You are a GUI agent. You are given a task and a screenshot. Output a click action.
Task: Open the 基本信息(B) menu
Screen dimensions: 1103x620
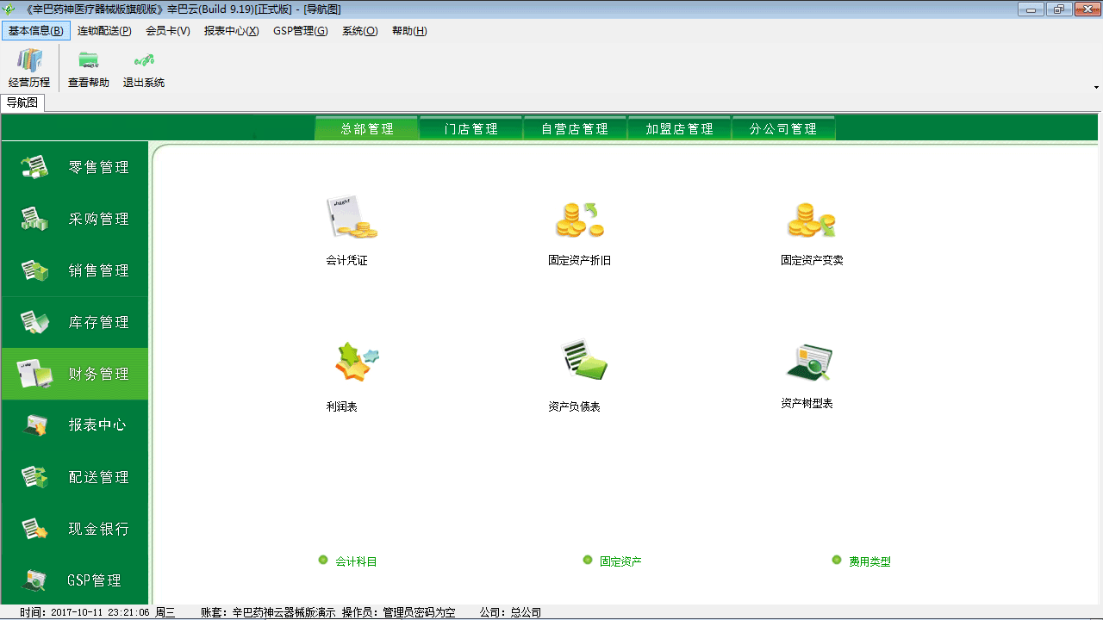36,31
